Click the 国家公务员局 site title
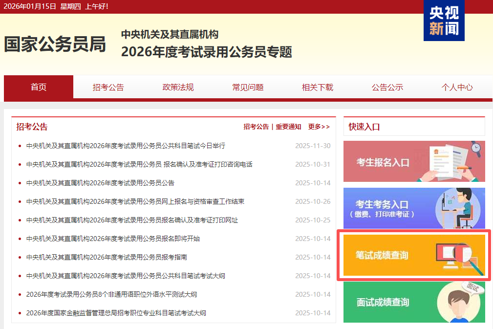 point(55,44)
